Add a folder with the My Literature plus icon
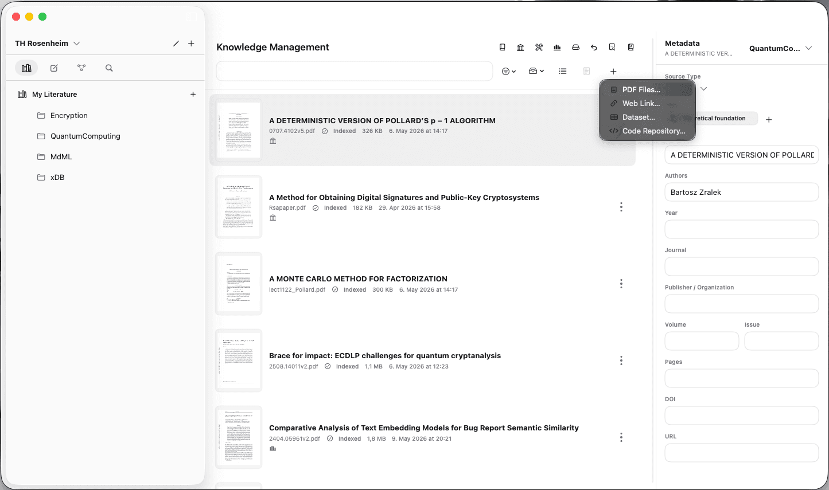Image resolution: width=829 pixels, height=490 pixels. [x=193, y=94]
